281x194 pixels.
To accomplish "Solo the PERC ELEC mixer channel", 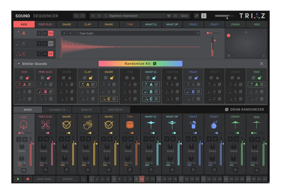I will (x=41, y=139).
